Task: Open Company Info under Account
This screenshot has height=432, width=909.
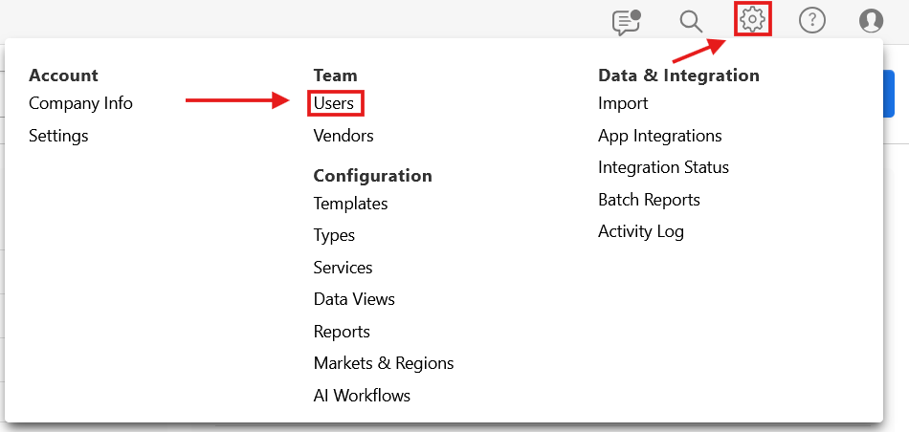Action: (80, 103)
